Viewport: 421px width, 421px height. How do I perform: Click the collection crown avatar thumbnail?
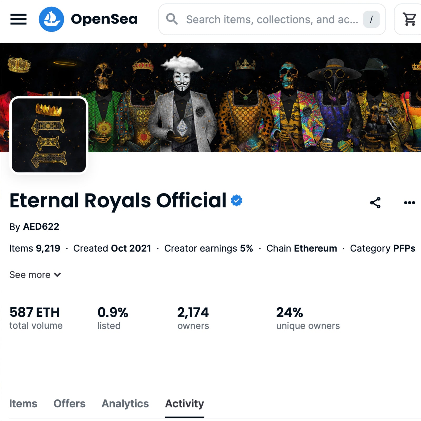[49, 135]
